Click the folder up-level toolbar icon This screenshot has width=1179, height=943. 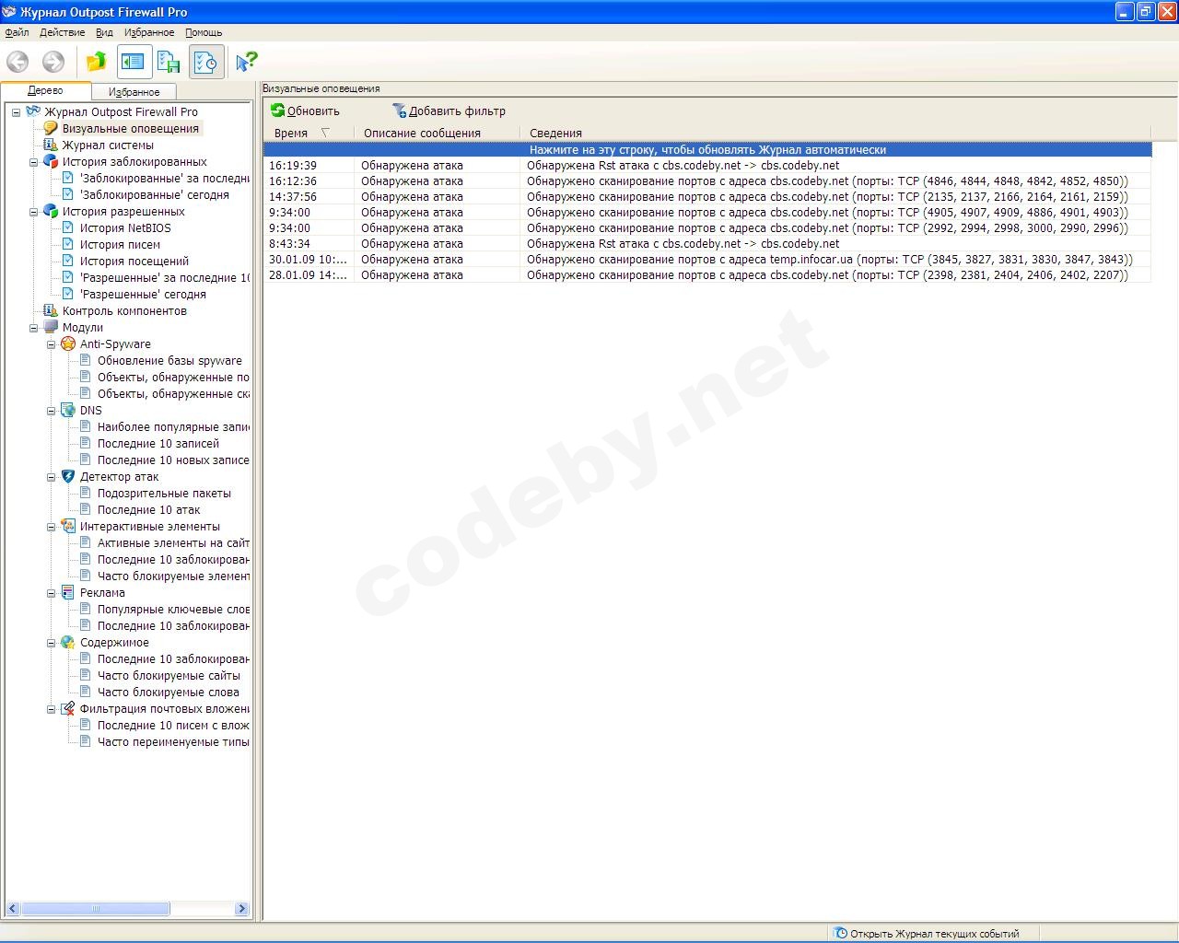tap(96, 62)
